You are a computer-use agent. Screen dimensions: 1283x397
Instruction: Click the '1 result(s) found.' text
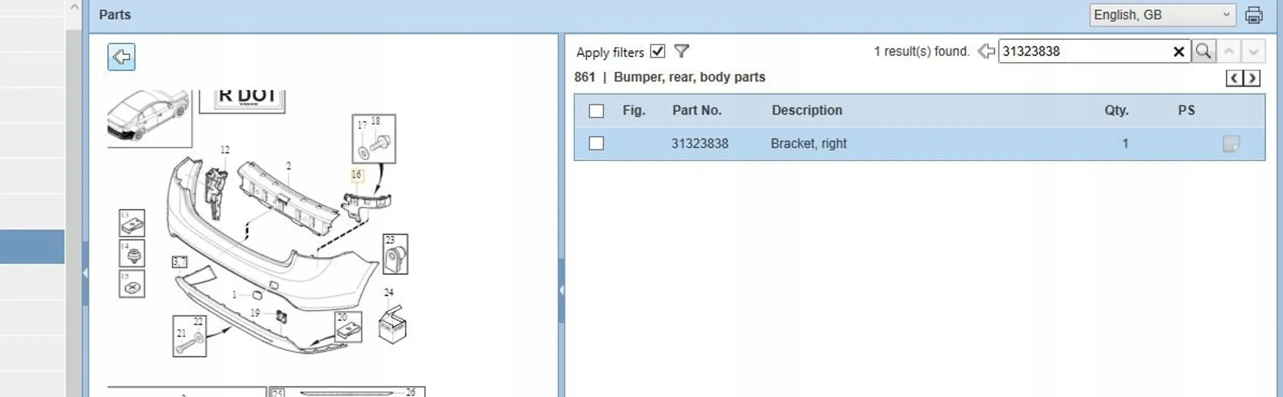[922, 51]
